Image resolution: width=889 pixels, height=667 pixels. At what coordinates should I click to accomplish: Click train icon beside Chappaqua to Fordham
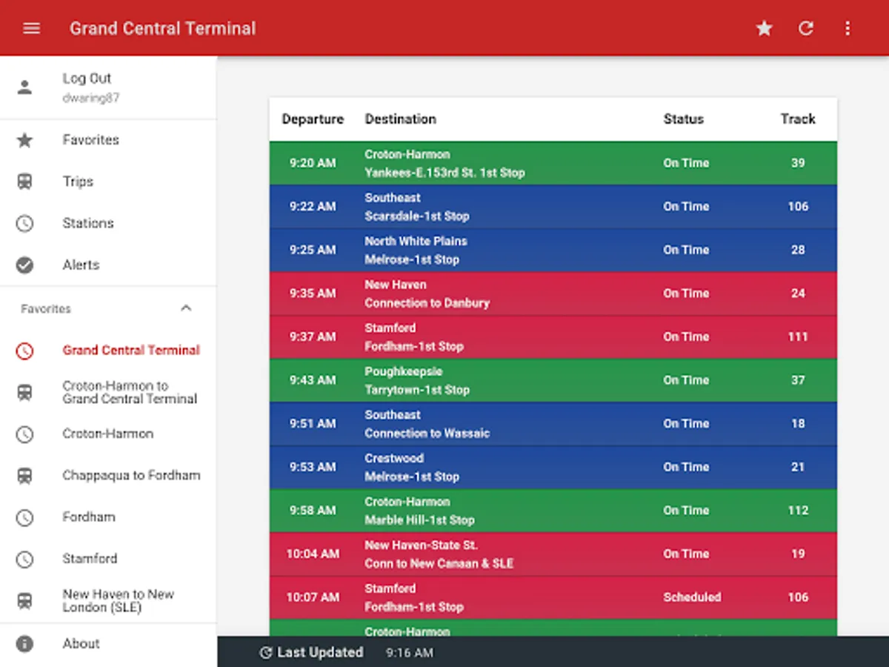(24, 475)
